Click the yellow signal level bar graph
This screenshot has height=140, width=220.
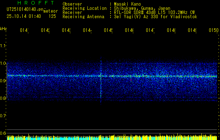pos(112,137)
